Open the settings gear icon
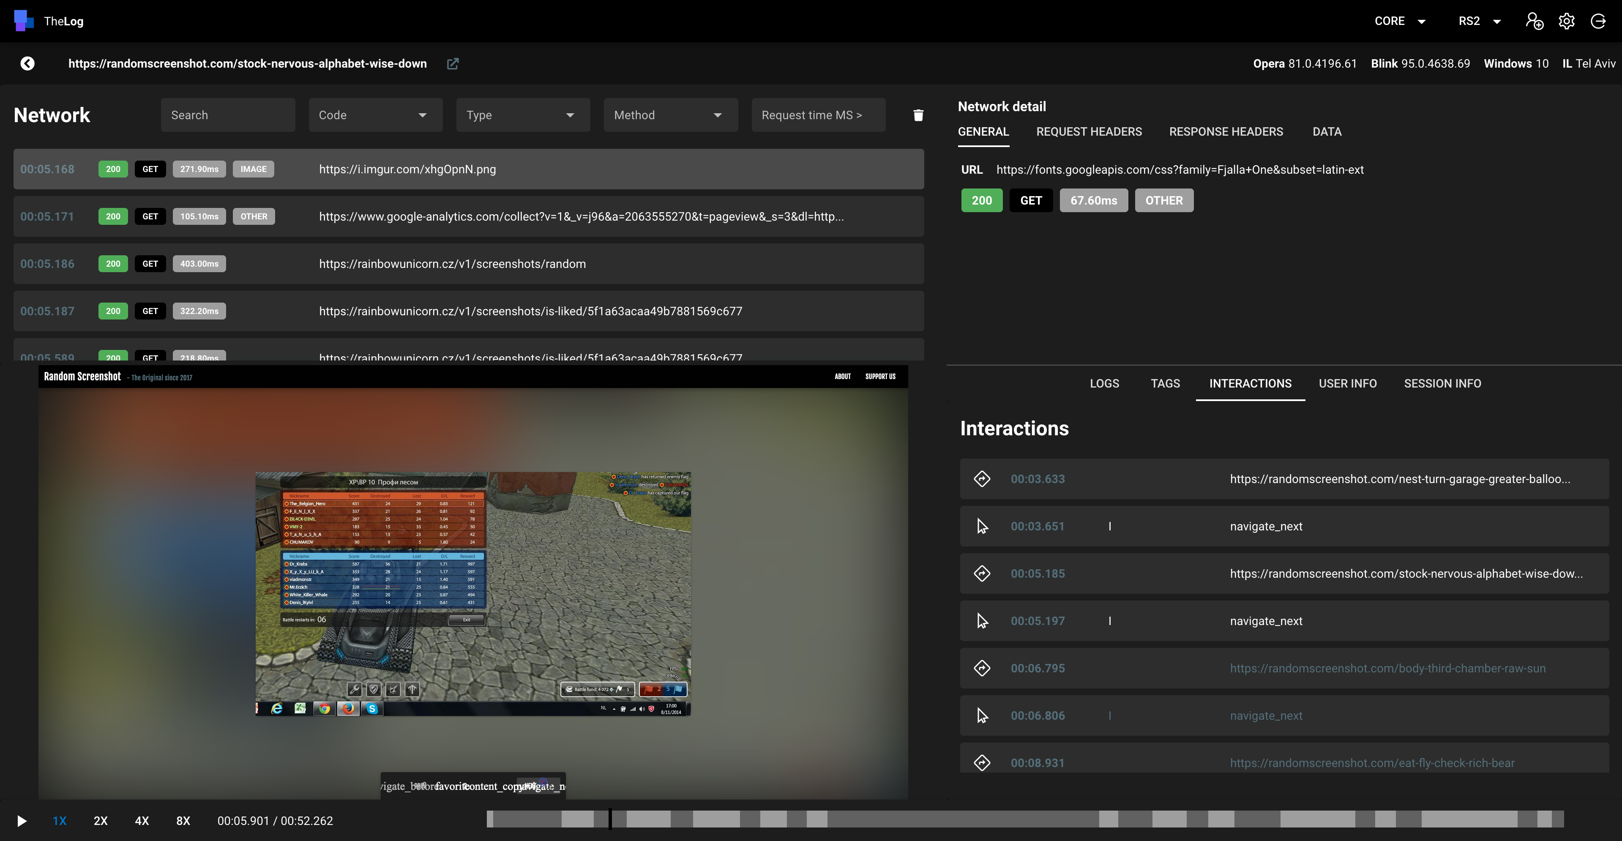 tap(1567, 22)
